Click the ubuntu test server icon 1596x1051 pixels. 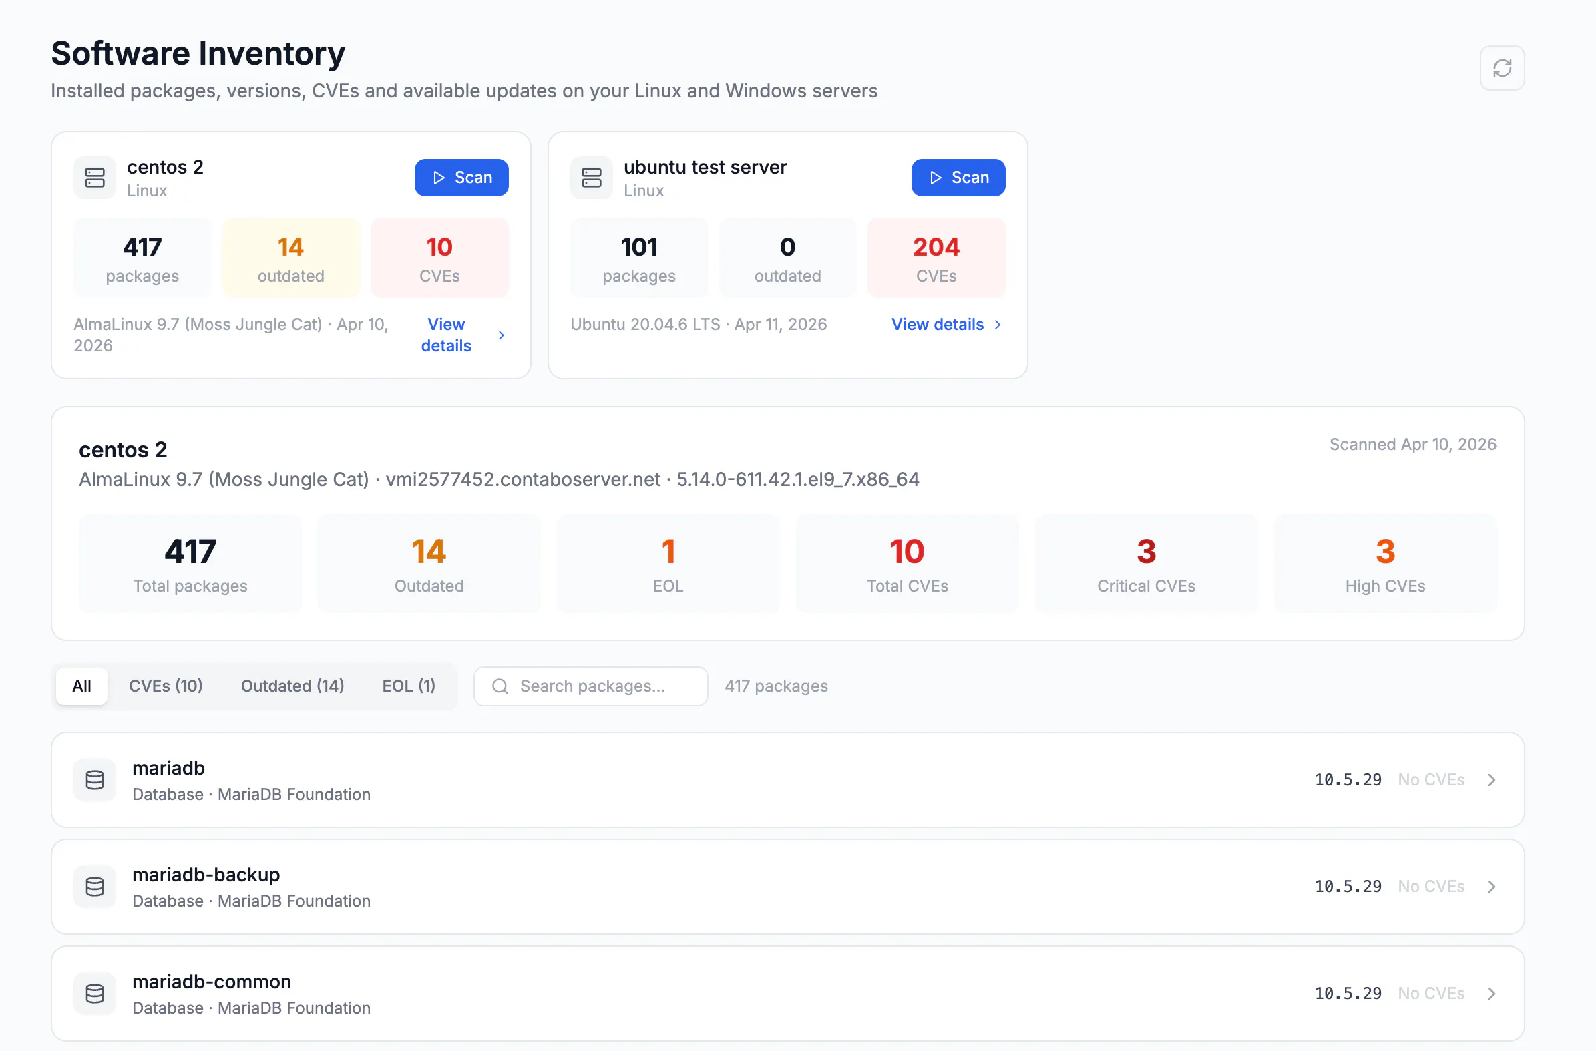(x=591, y=178)
